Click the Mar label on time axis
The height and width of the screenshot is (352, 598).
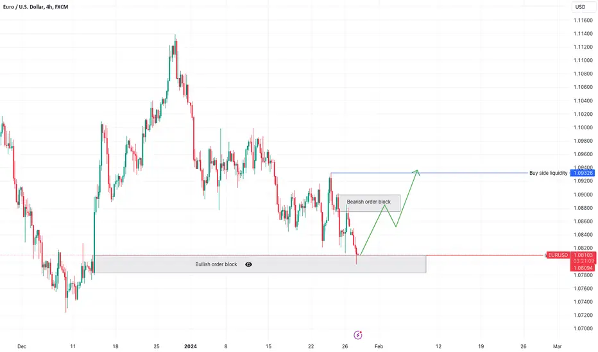(x=557, y=346)
